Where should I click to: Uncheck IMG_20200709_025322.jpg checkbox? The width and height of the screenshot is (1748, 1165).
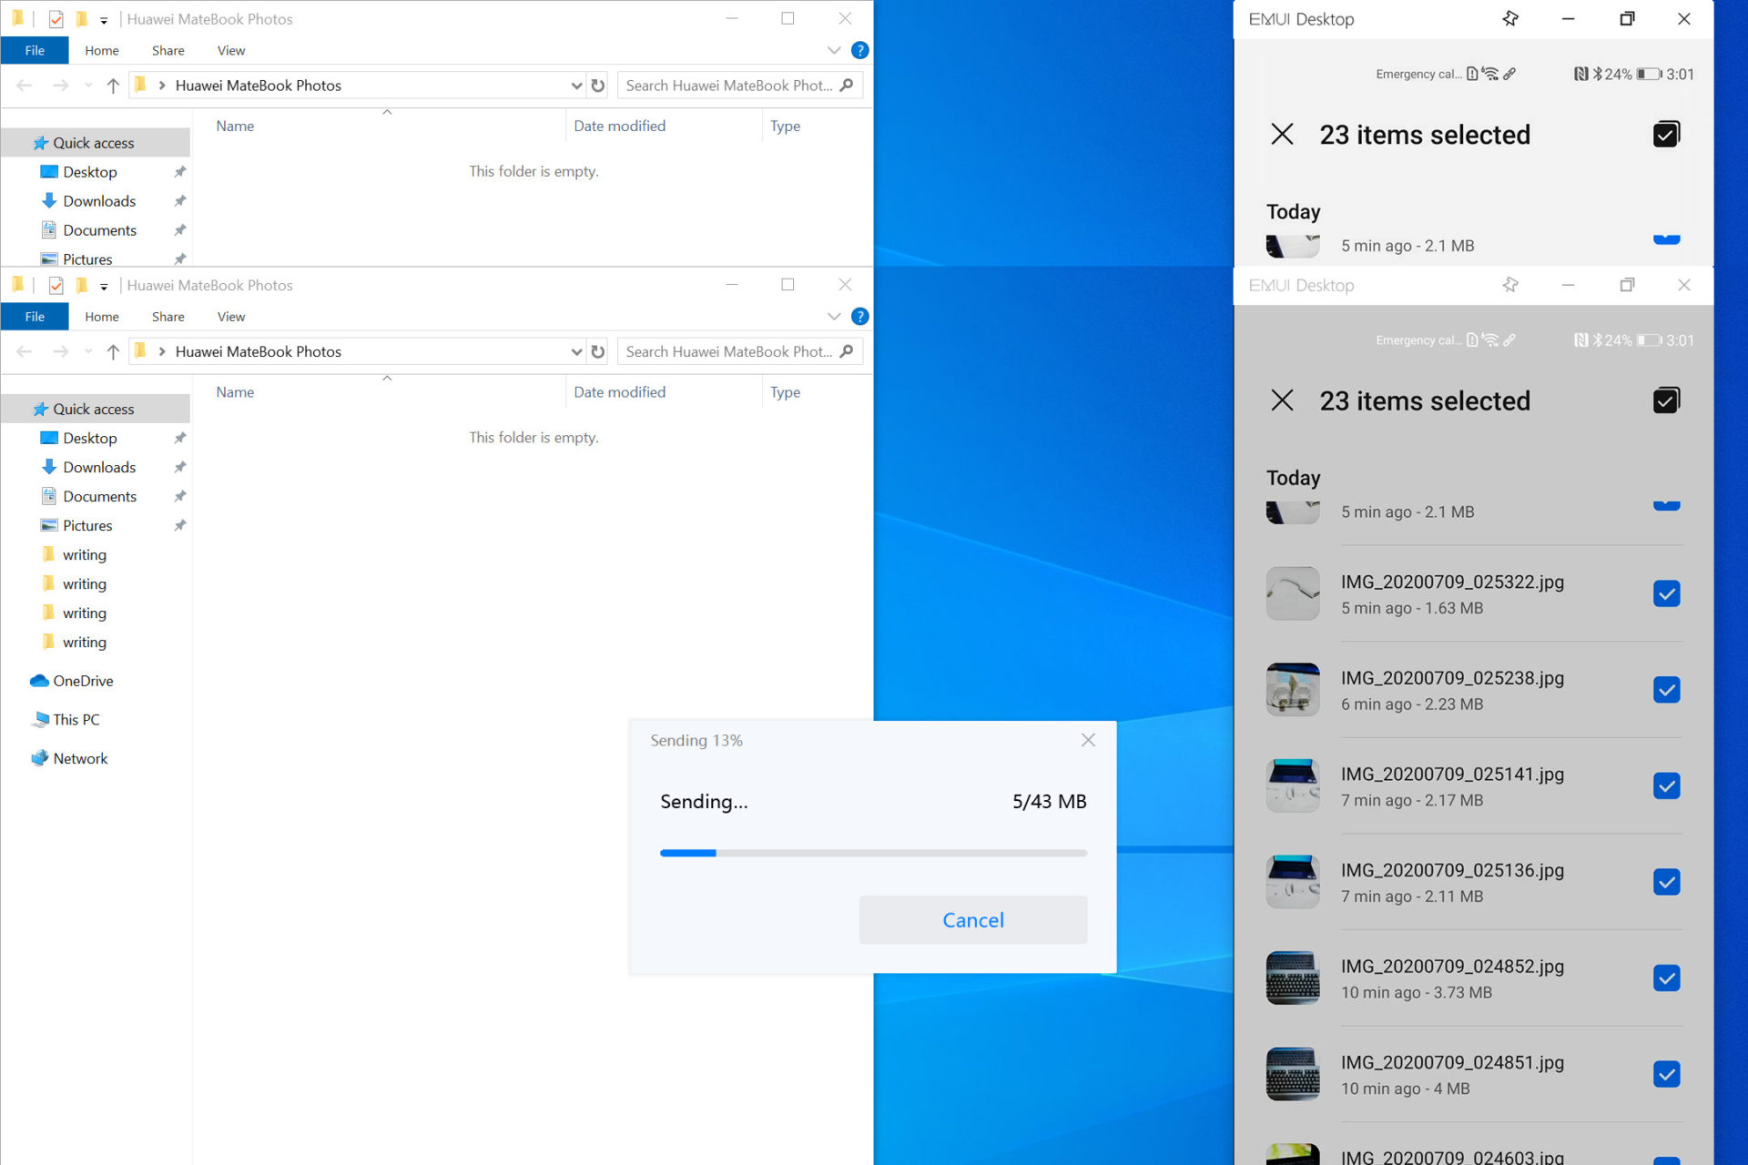1666,593
